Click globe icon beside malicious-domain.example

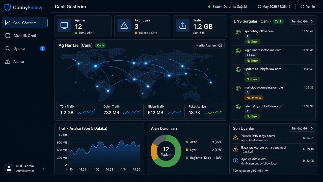(x=238, y=88)
